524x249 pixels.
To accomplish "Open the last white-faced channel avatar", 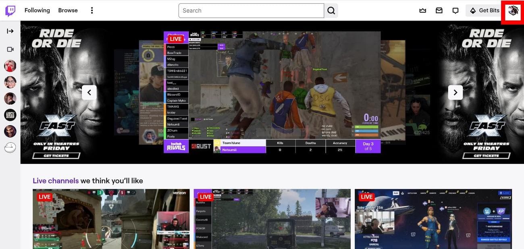I will 10,148.
